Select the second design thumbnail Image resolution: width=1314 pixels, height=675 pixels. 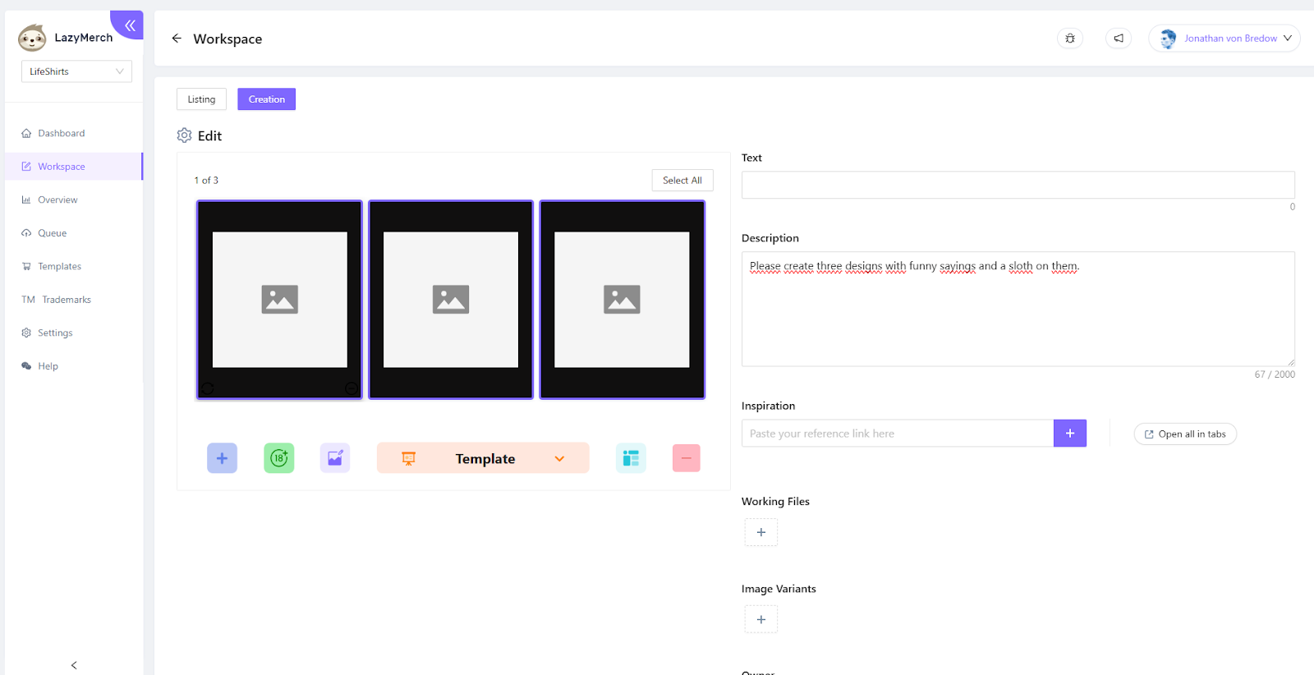(451, 300)
